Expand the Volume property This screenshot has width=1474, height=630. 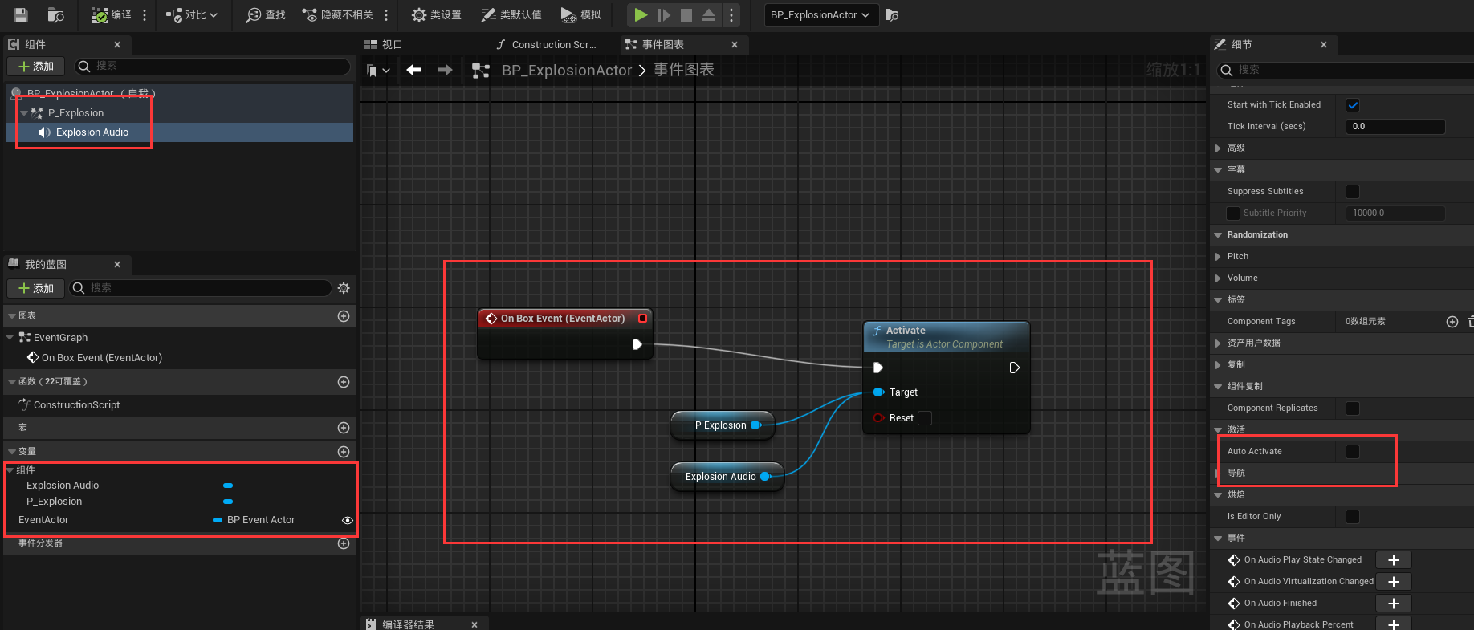coord(1218,278)
